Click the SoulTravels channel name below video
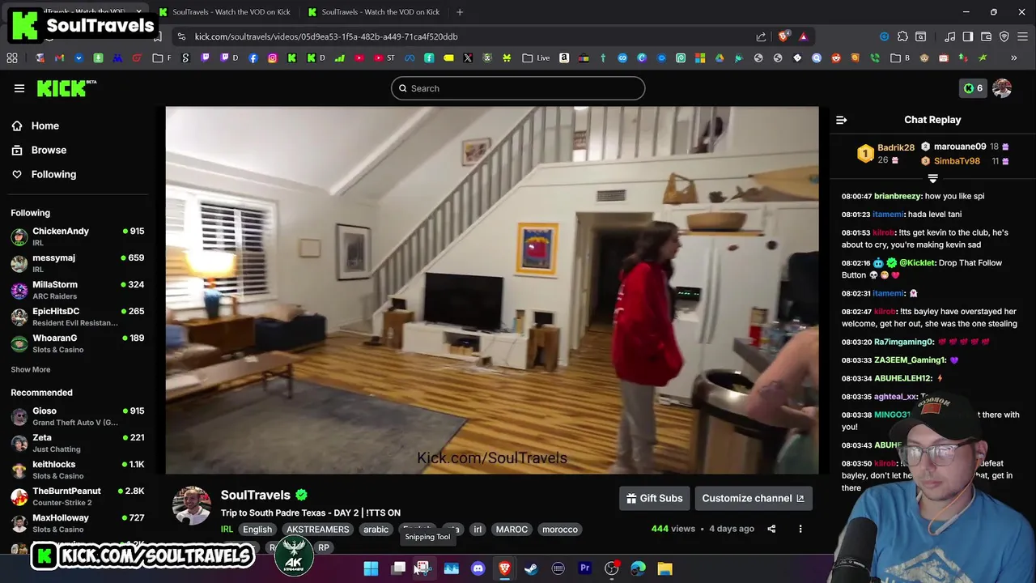Viewport: 1036px width, 583px height. tap(256, 495)
